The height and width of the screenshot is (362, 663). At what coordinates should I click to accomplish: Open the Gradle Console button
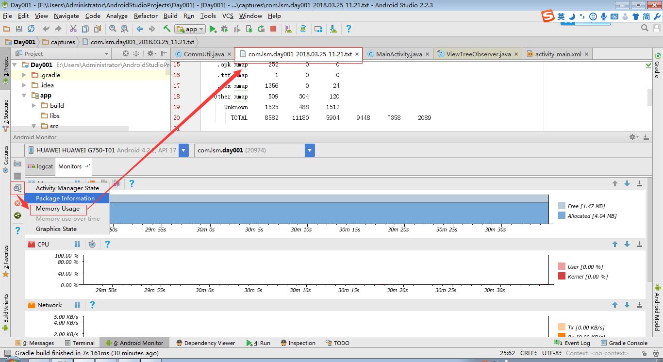(624, 343)
